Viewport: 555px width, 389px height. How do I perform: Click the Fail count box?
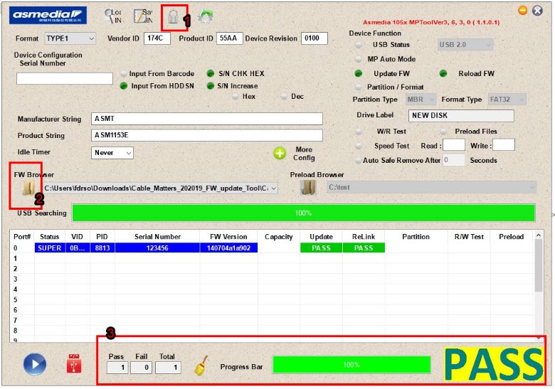pyautogui.click(x=141, y=368)
